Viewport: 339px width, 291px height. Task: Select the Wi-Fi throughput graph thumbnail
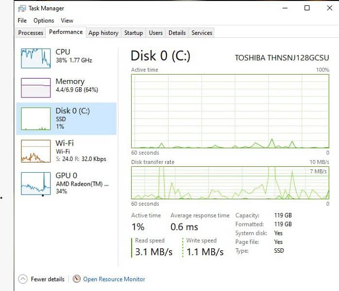[36, 151]
